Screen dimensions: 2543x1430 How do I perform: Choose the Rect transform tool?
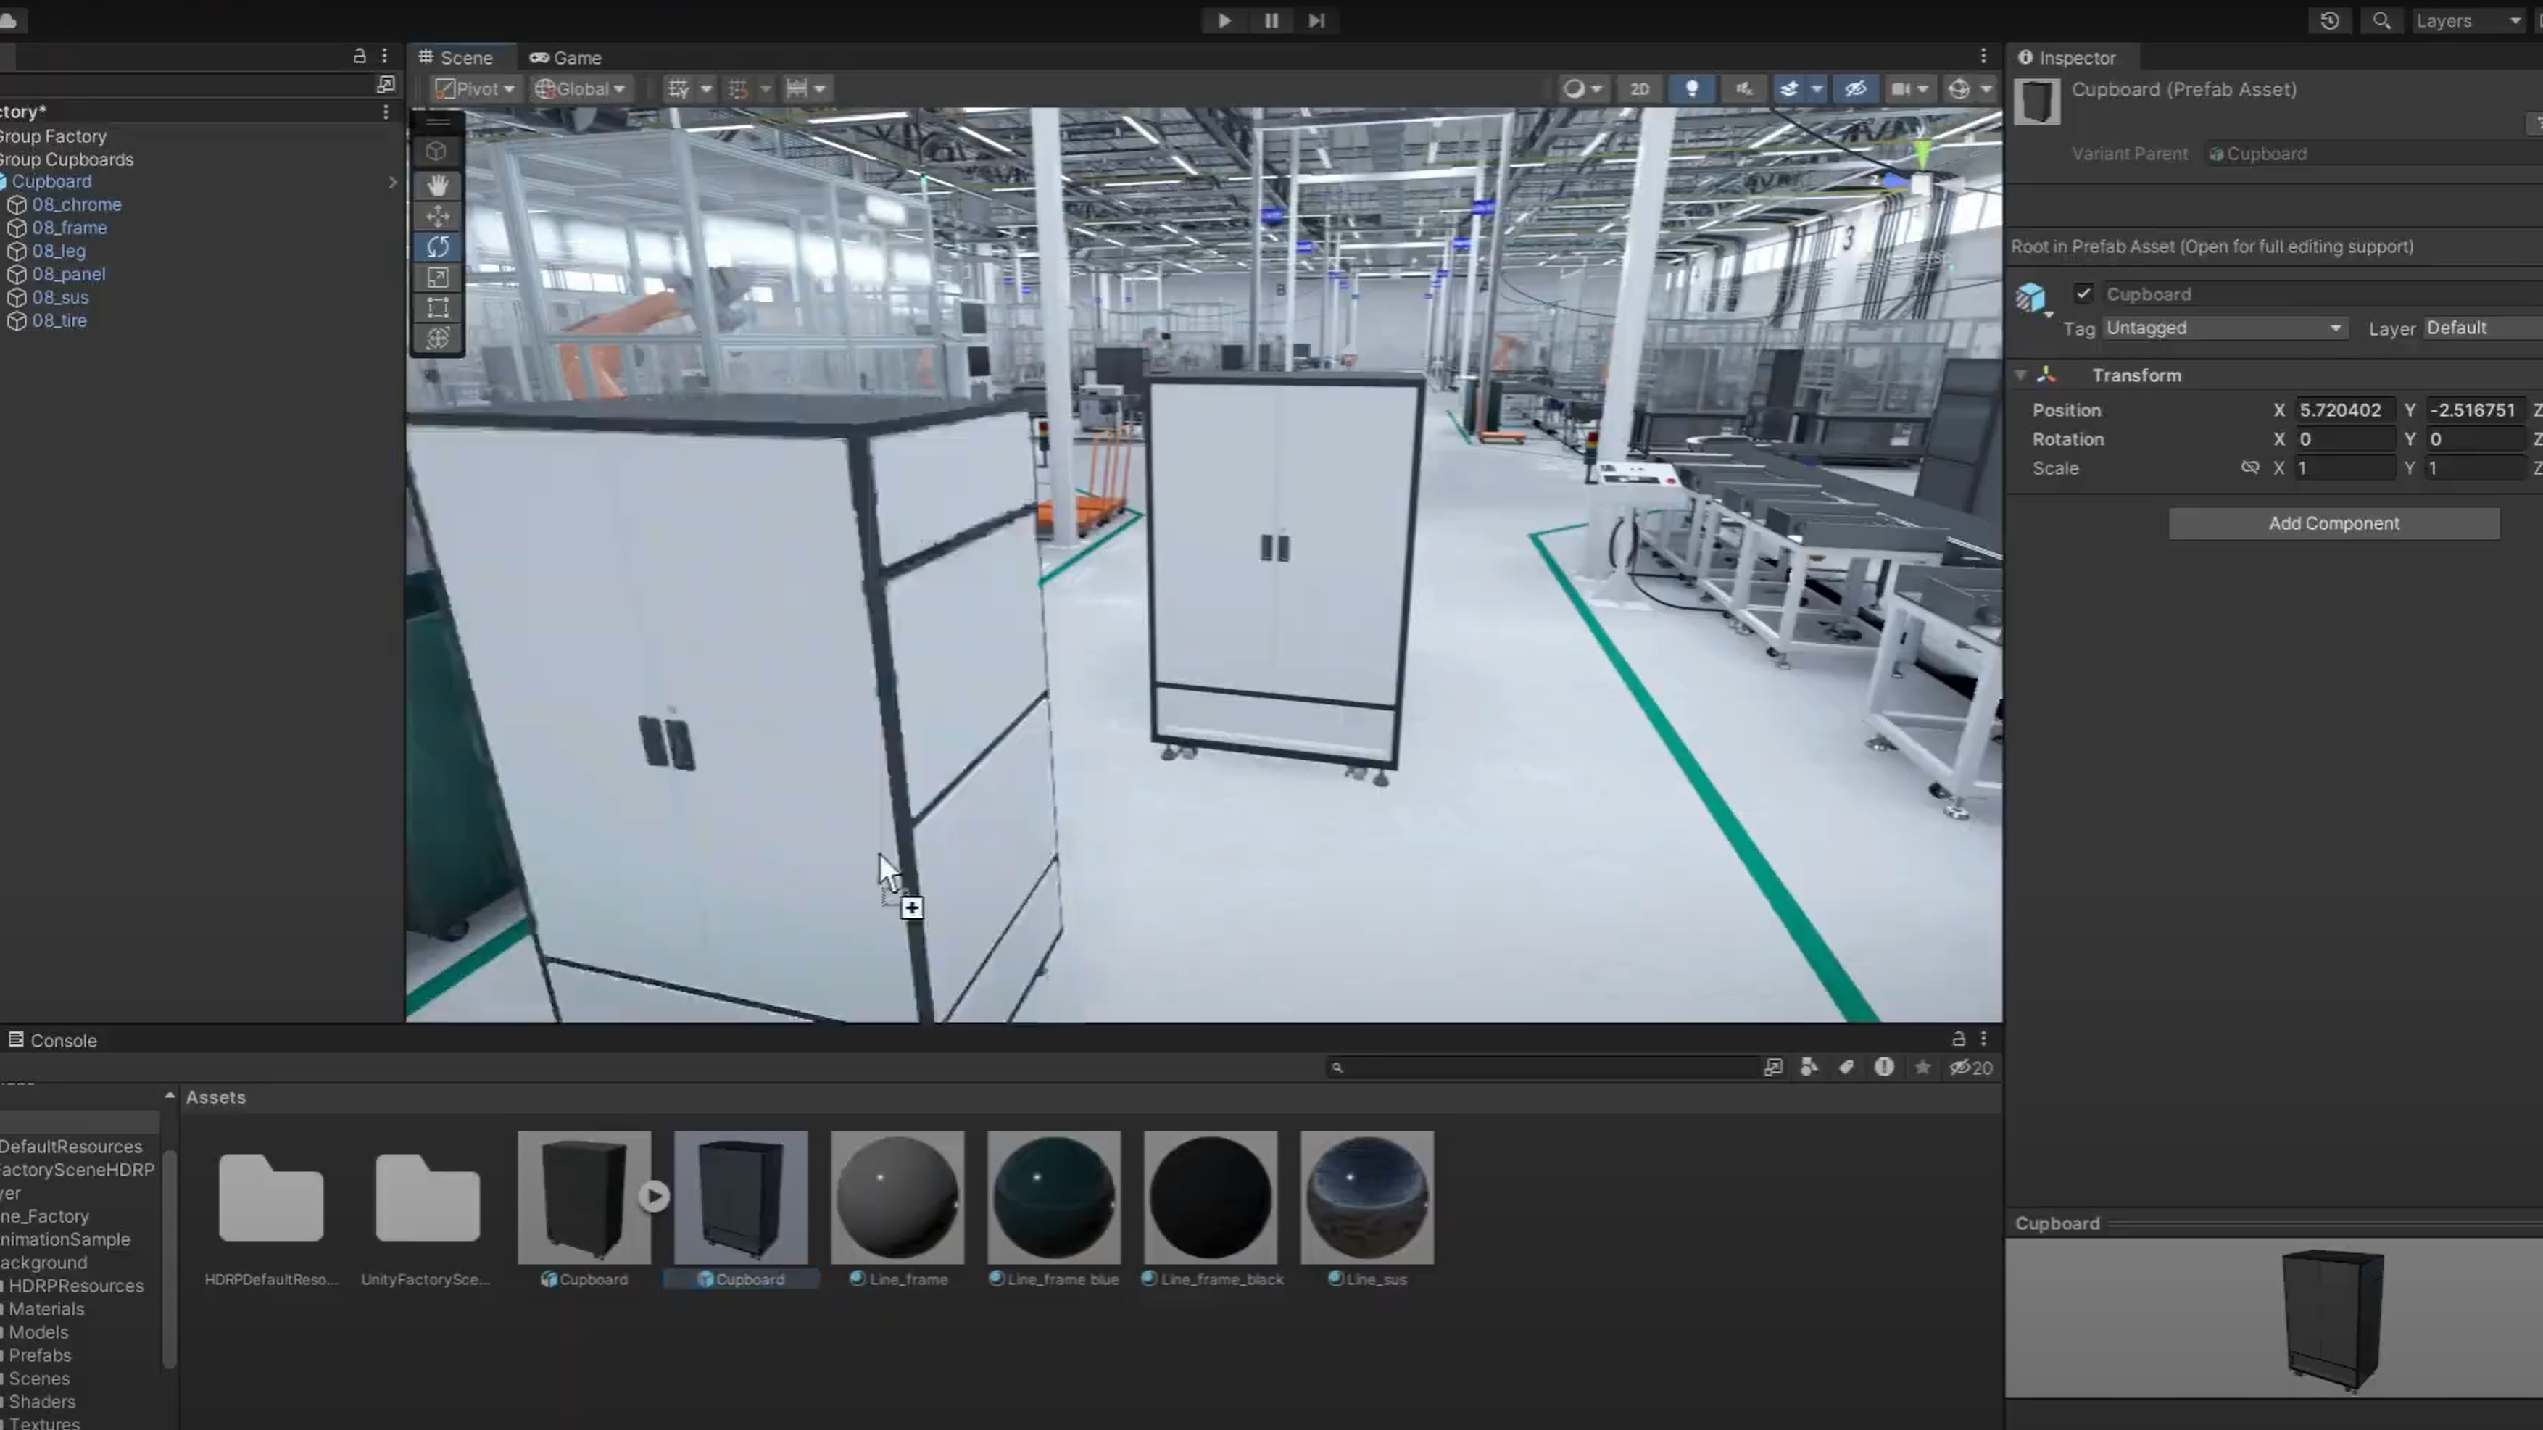pyautogui.click(x=437, y=308)
